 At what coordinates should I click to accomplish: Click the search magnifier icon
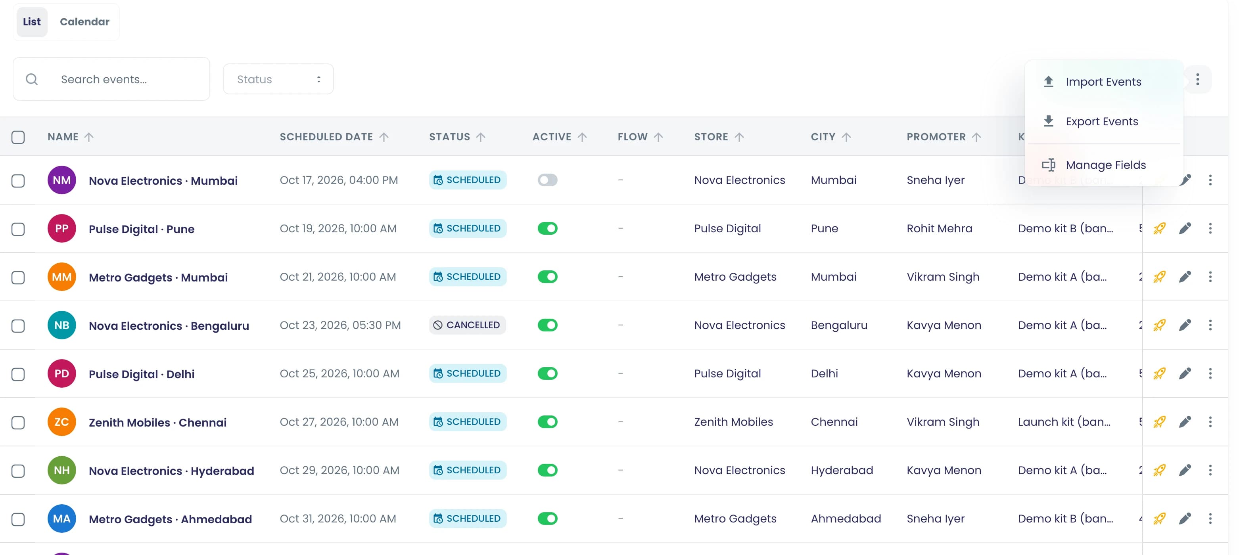tap(32, 79)
